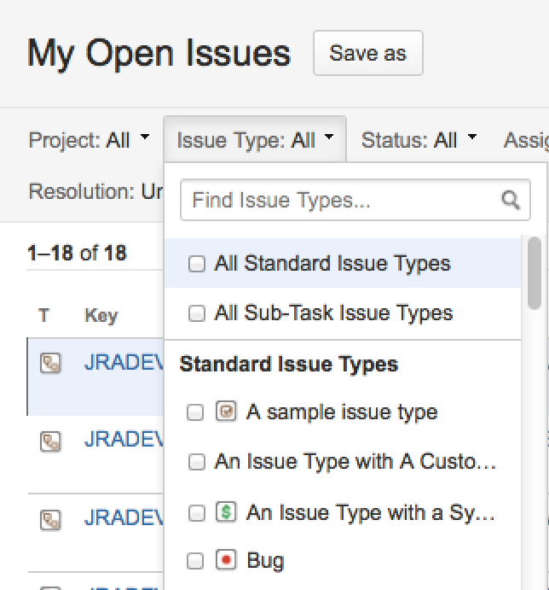This screenshot has width=549, height=590.
Task: Click the issue type icon in the first row
Action: tap(51, 365)
